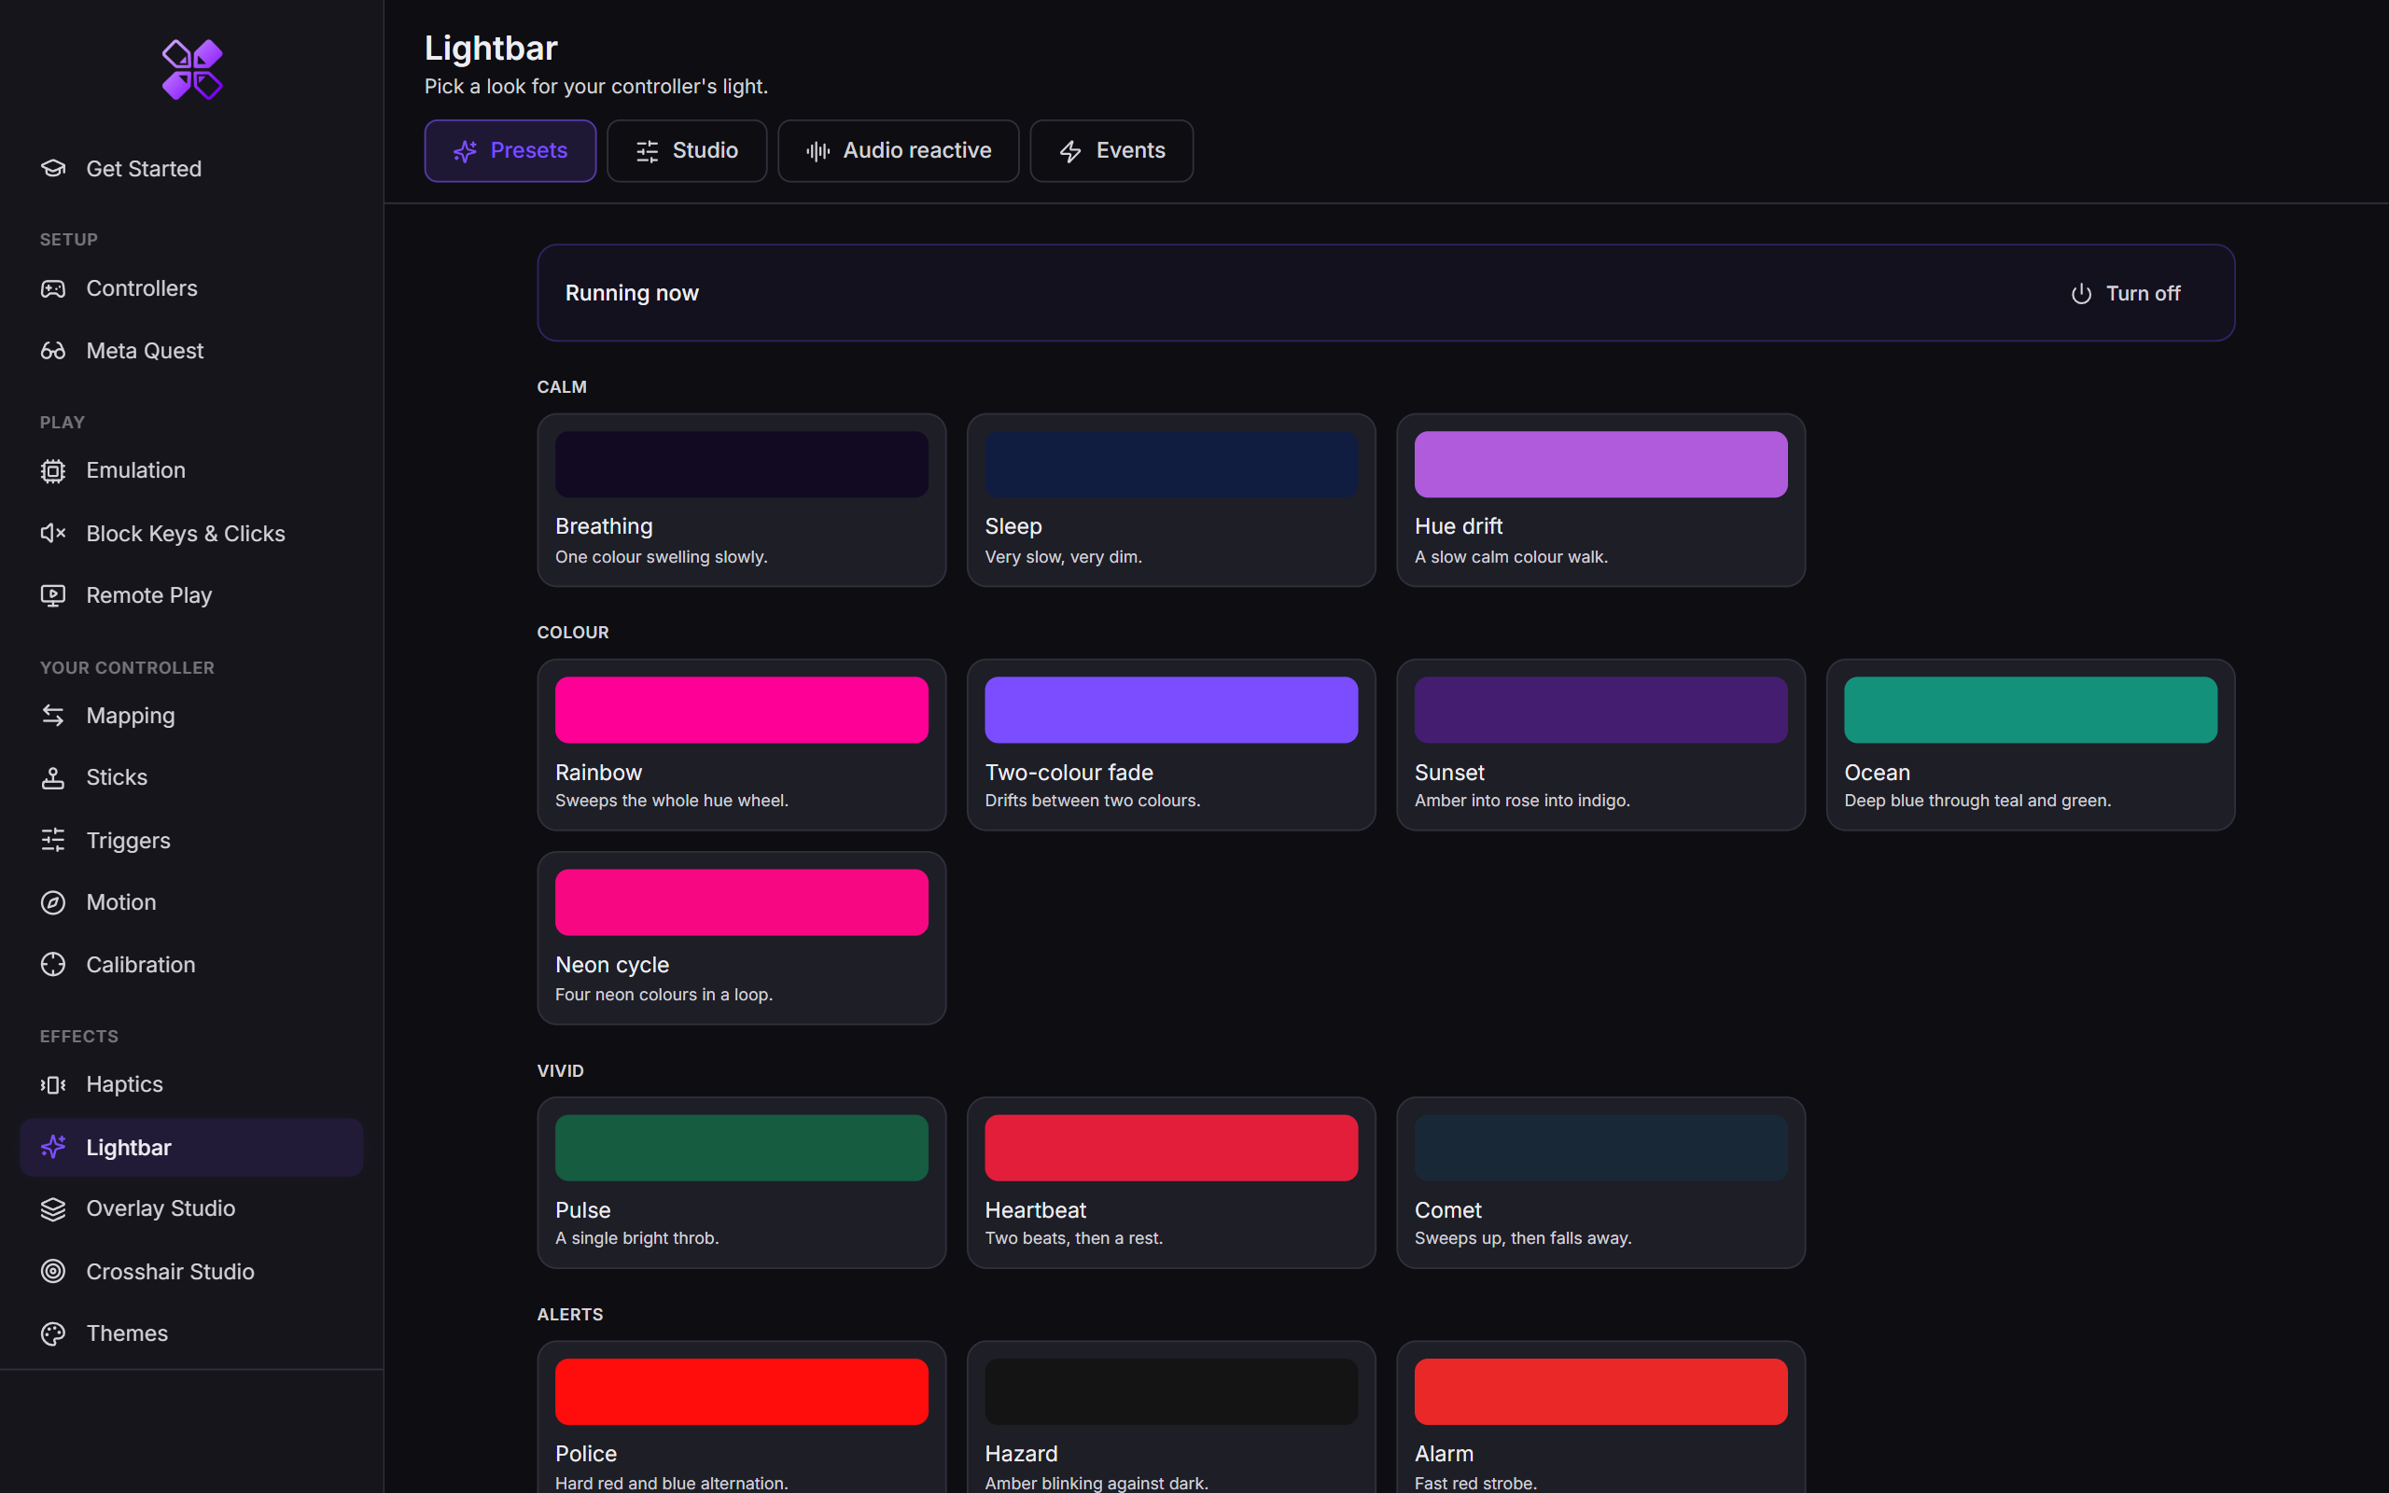Open the Audio reactive tab
The width and height of the screenshot is (2389, 1493).
tap(899, 151)
